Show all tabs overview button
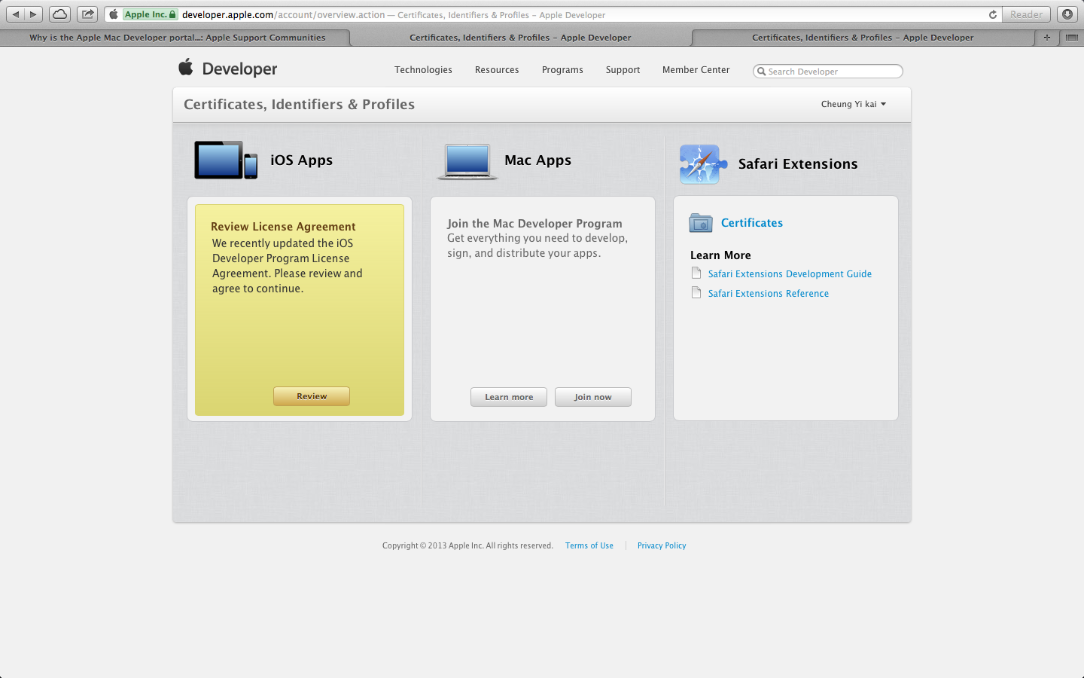 (1071, 37)
